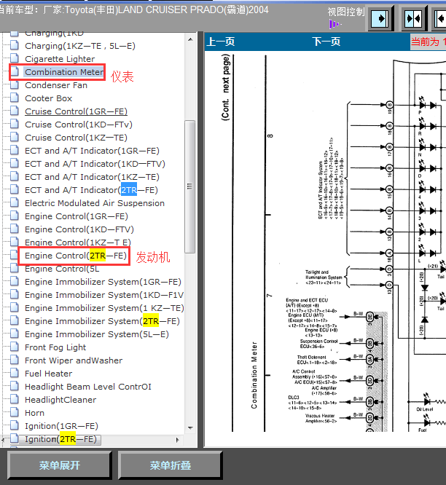446x485 pixels.
Task: Open Combination Meter diagram
Action: (64, 72)
